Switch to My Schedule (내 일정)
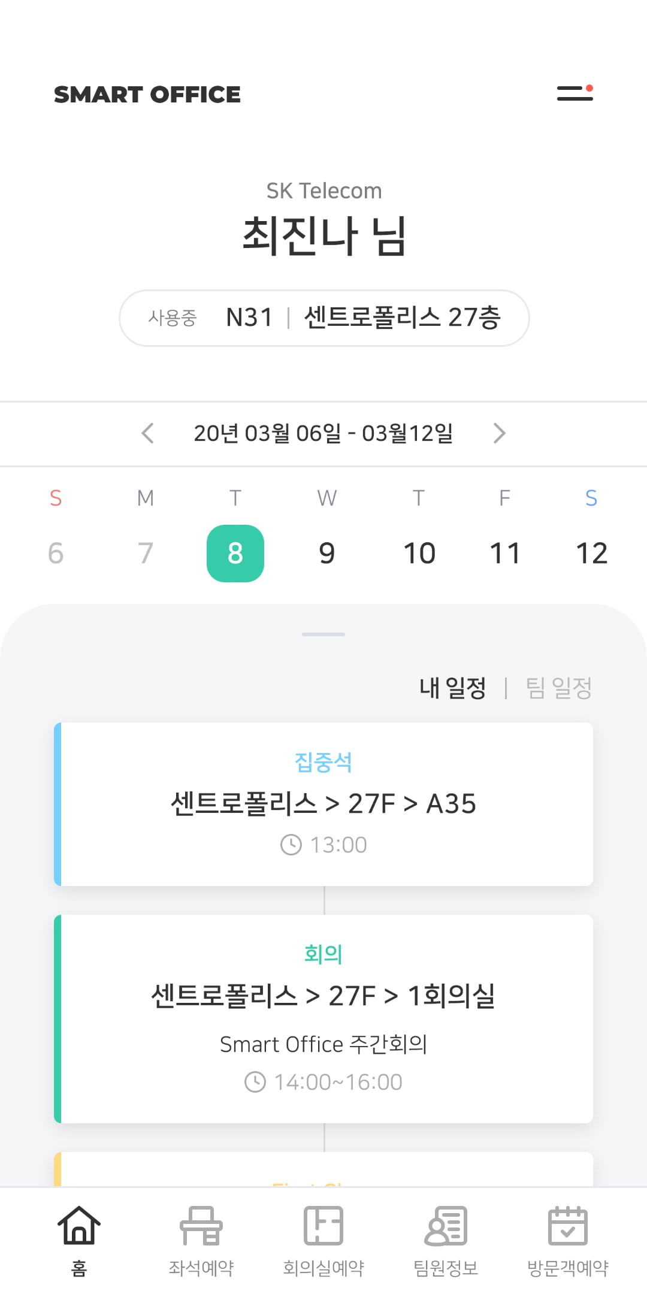The width and height of the screenshot is (647, 1294). pyautogui.click(x=452, y=688)
